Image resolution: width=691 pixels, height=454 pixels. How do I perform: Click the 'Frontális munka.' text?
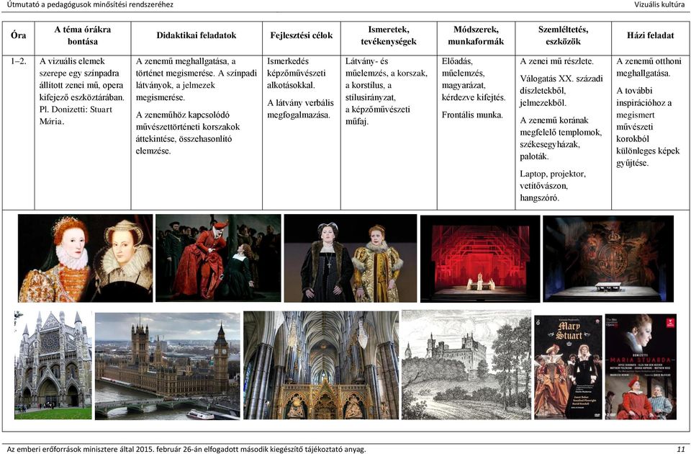point(472,115)
